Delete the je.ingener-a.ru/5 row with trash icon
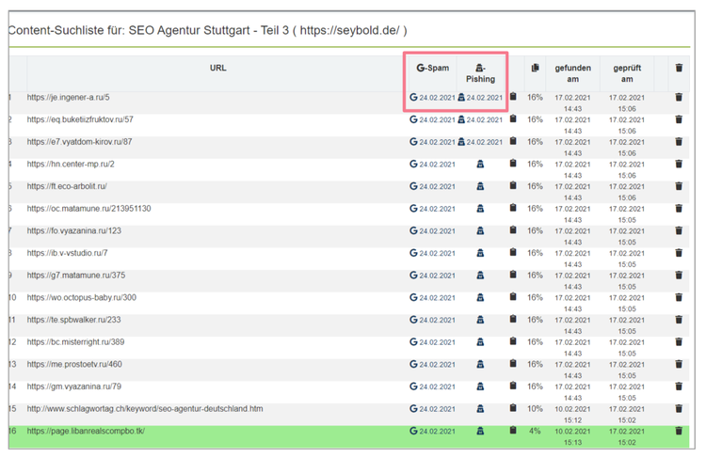706x457 pixels. click(679, 97)
